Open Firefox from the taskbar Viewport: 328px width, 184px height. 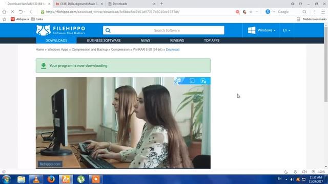(x=51, y=179)
